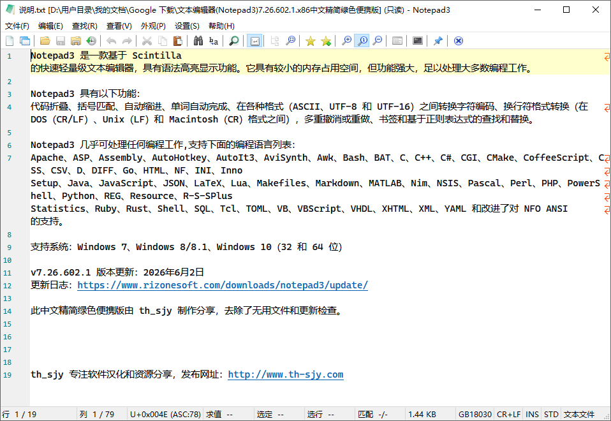Place cursor in '支持系统: Windows 7' line
This screenshot has height=421, width=611.
pos(186,247)
